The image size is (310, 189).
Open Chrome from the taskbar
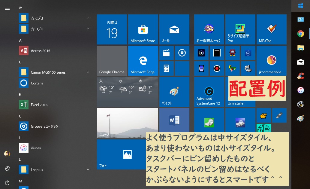(x=300, y=34)
